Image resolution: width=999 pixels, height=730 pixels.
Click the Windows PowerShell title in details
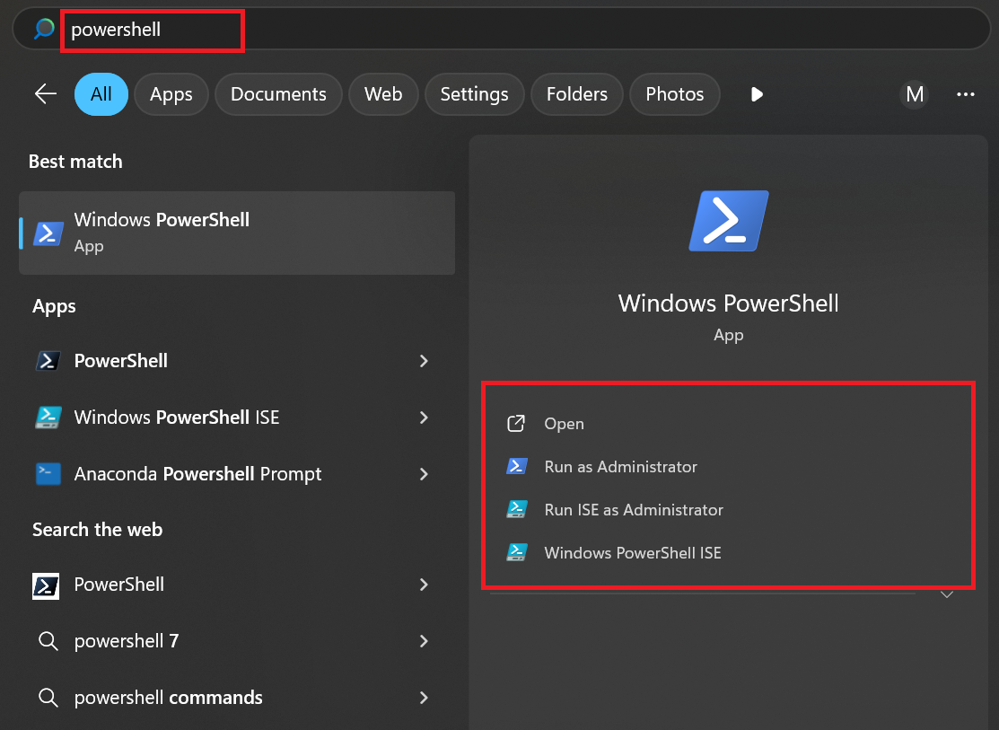728,303
